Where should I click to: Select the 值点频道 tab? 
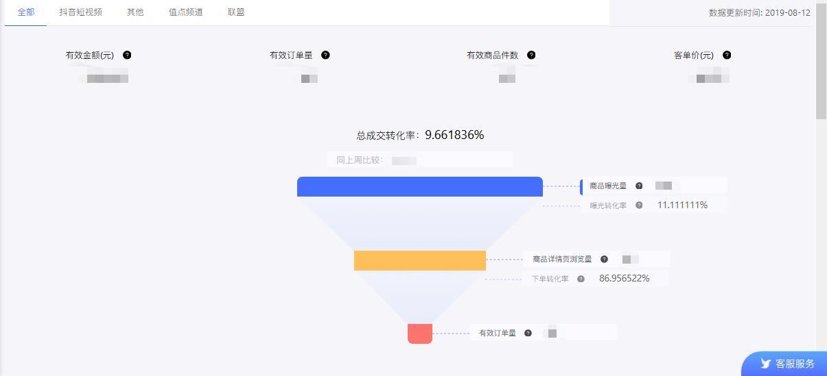pos(186,12)
